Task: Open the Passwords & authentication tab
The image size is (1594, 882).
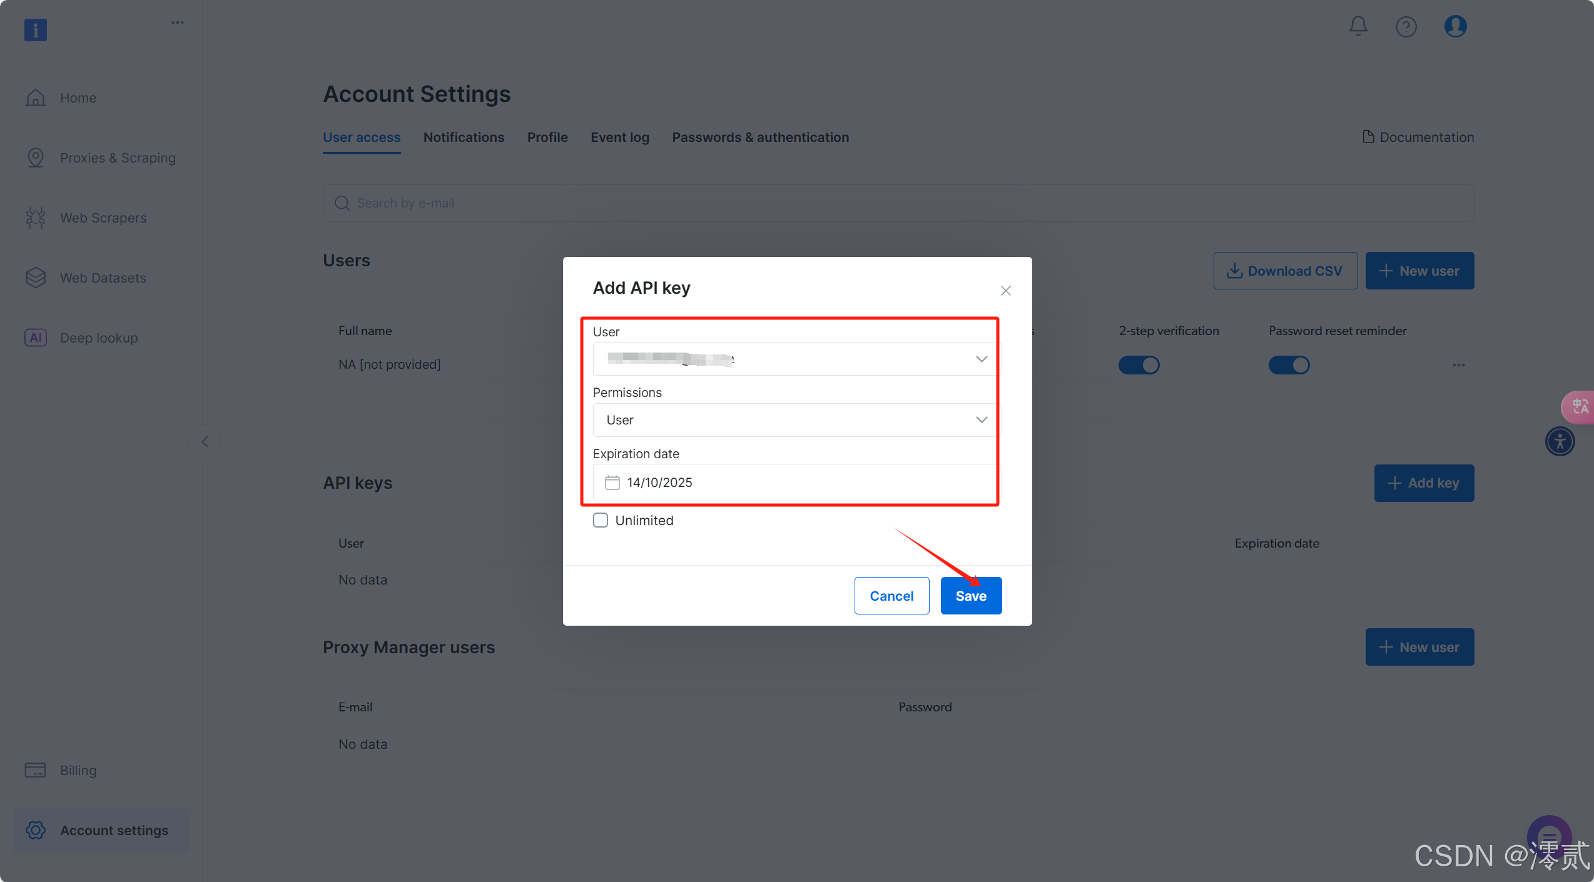Action: (760, 138)
